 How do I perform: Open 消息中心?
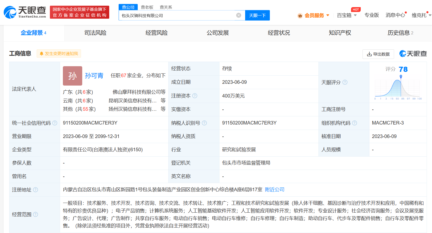[395, 15]
